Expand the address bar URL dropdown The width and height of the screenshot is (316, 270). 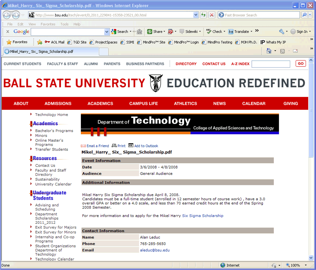pos(196,15)
